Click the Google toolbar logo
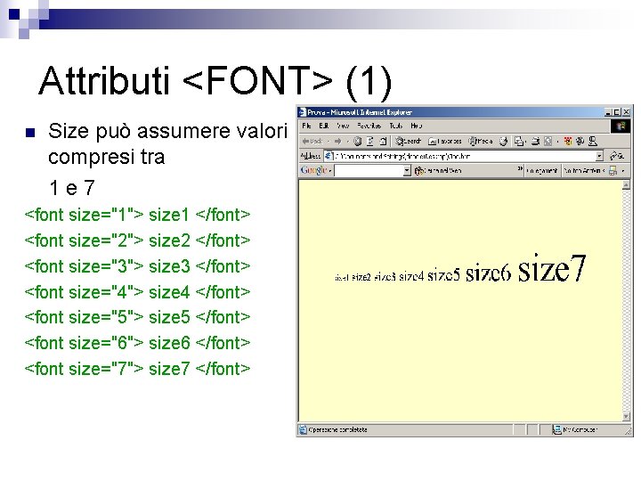This screenshot has height=481, width=641. click(313, 170)
